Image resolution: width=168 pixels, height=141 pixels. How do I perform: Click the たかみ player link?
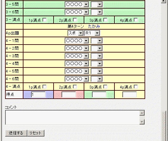(x=94, y=26)
